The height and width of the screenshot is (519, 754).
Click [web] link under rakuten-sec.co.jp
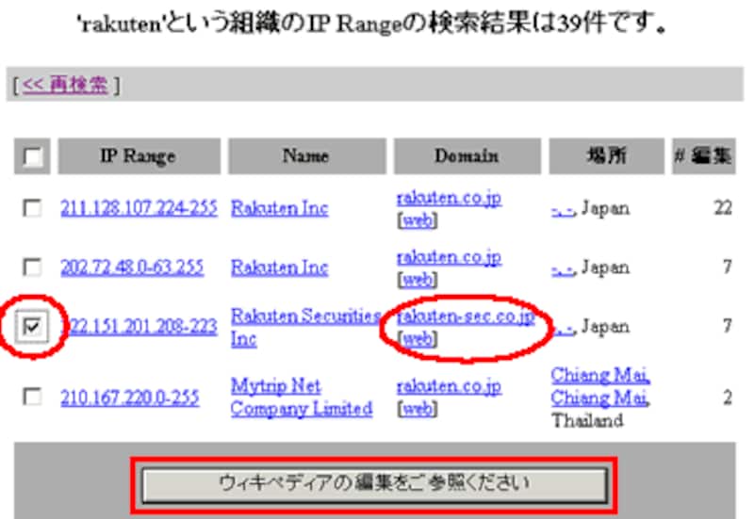[418, 339]
